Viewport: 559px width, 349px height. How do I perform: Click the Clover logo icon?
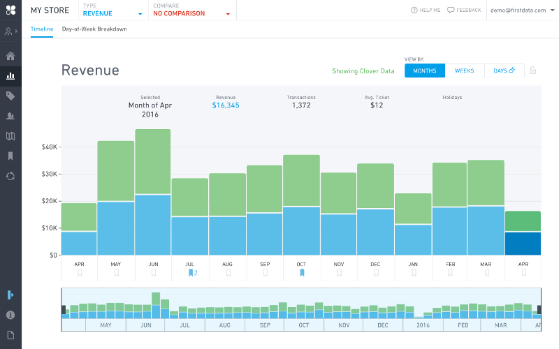[x=10, y=10]
